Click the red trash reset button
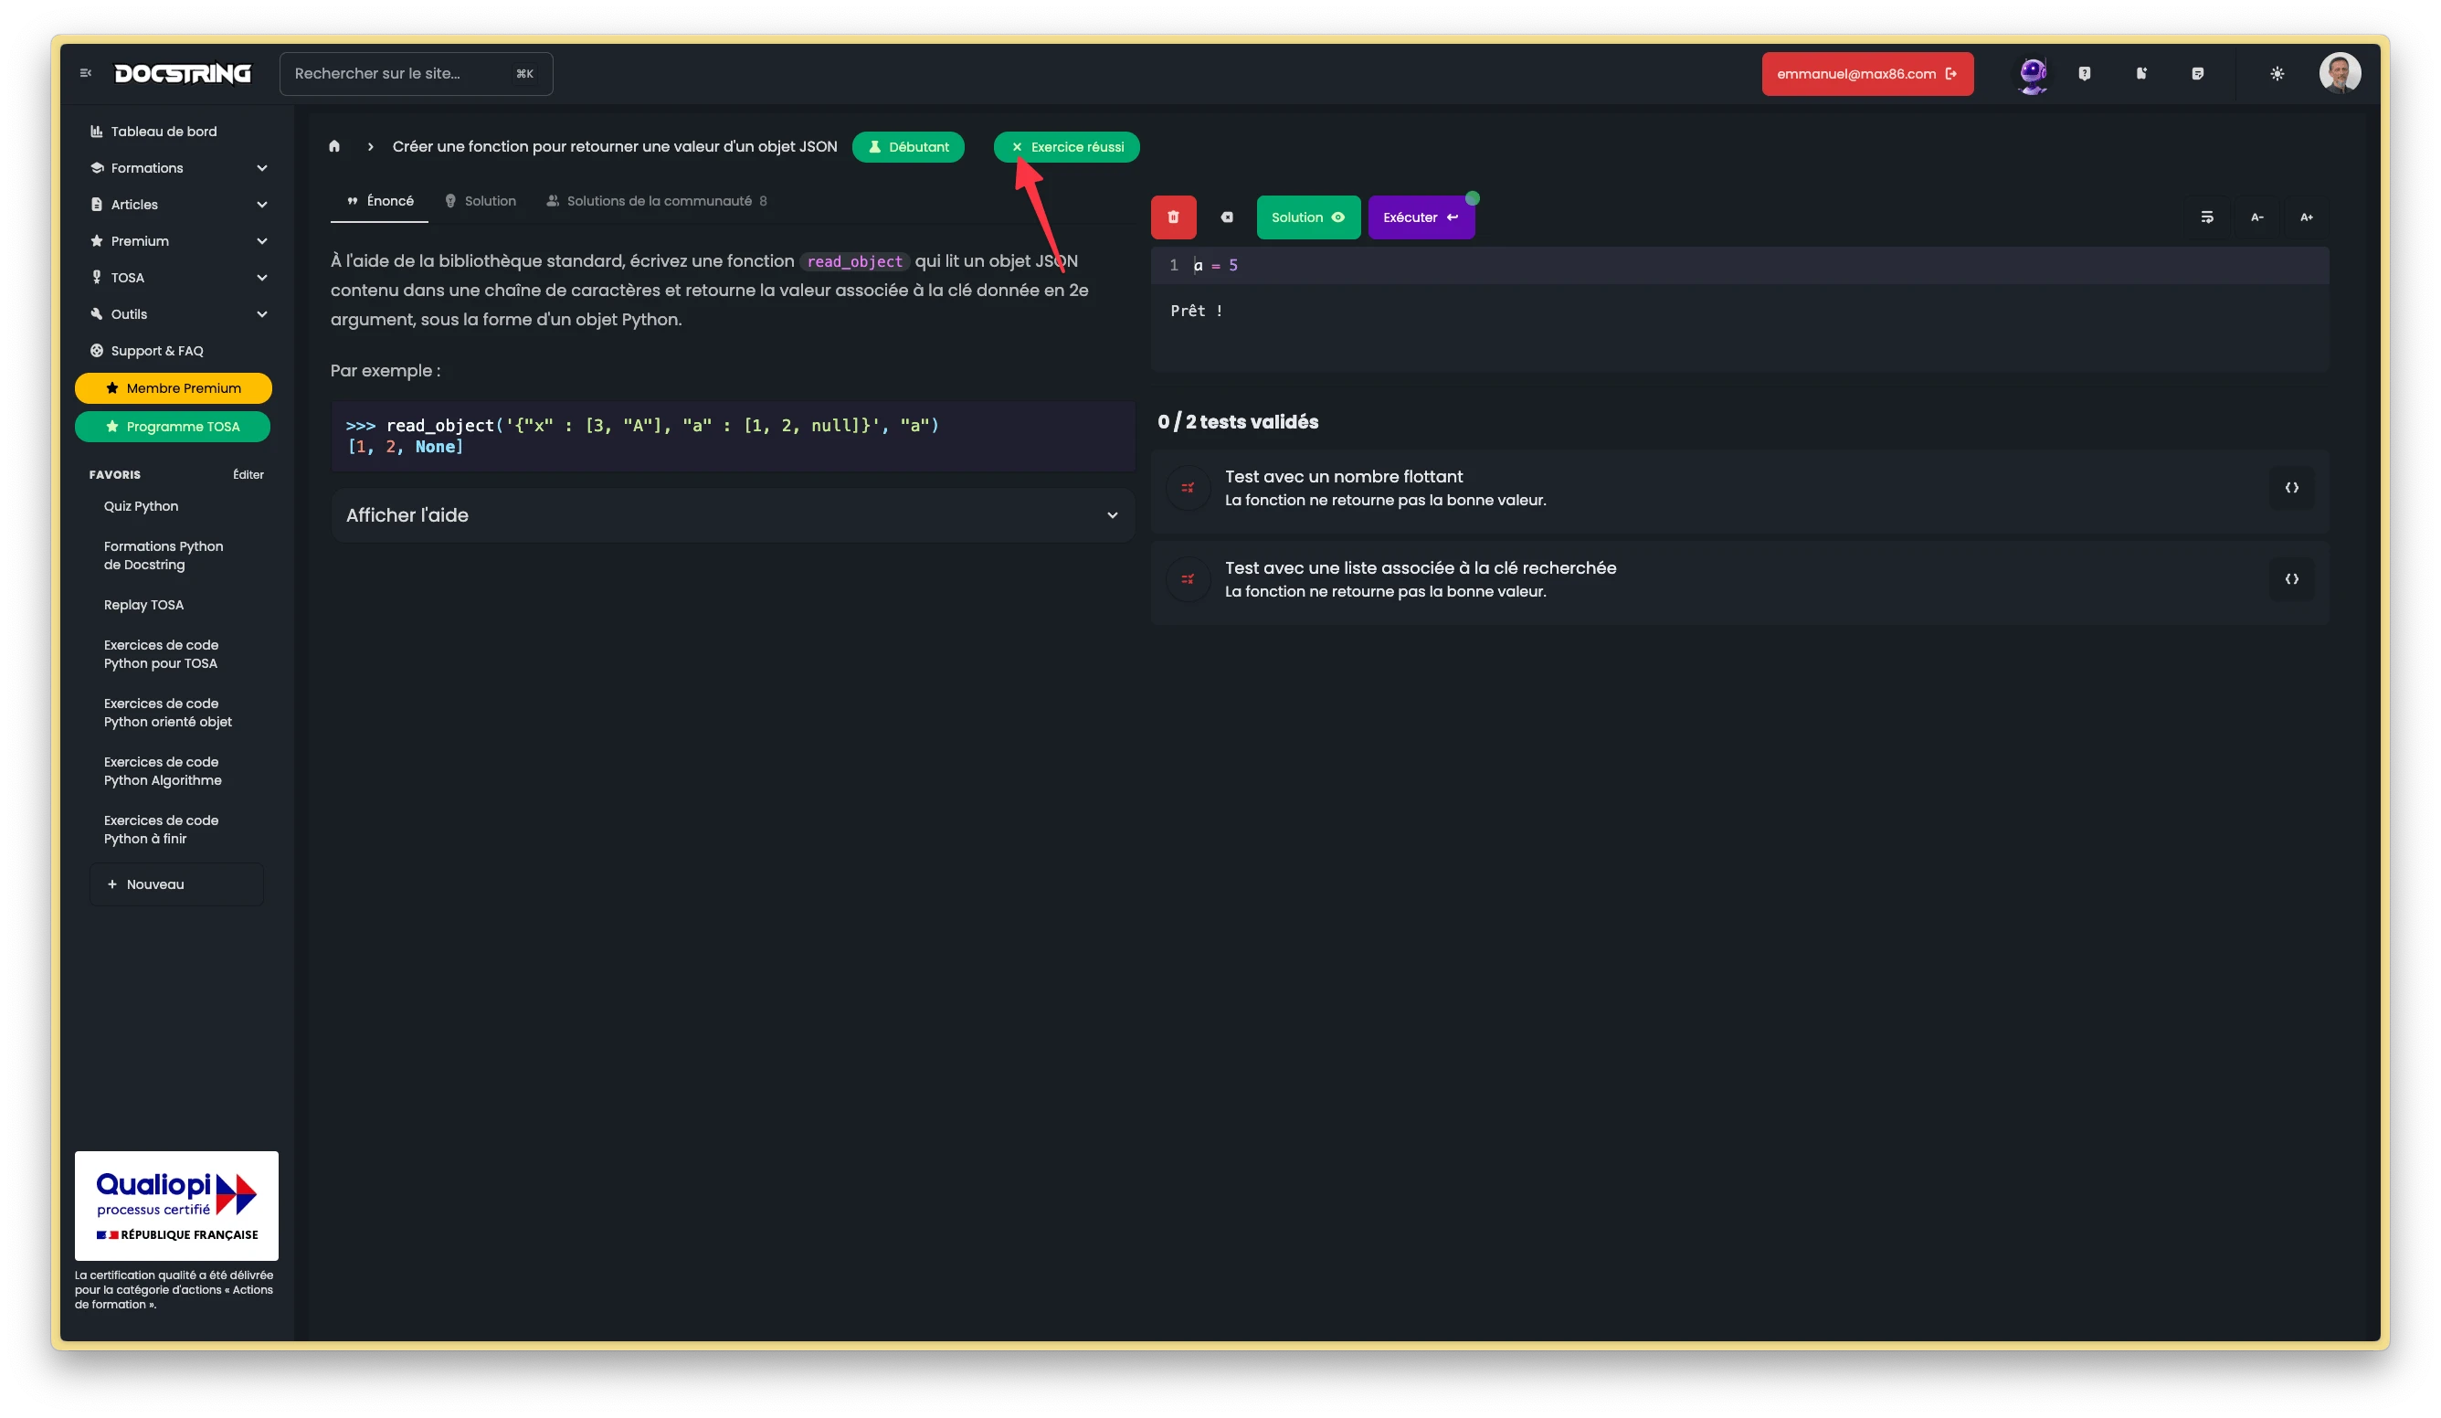Image resolution: width=2441 pixels, height=1418 pixels. 1173,217
